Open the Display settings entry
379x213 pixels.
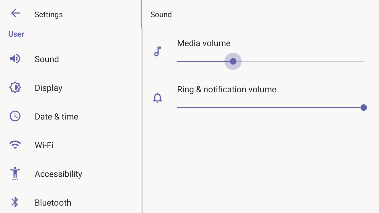[71, 88]
